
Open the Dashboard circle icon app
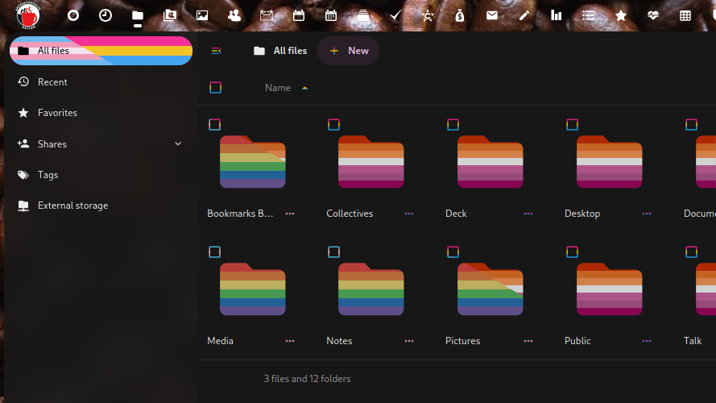73,15
